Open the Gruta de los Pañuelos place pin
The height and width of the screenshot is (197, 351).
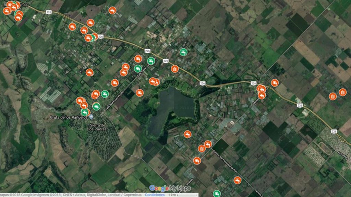(91, 117)
